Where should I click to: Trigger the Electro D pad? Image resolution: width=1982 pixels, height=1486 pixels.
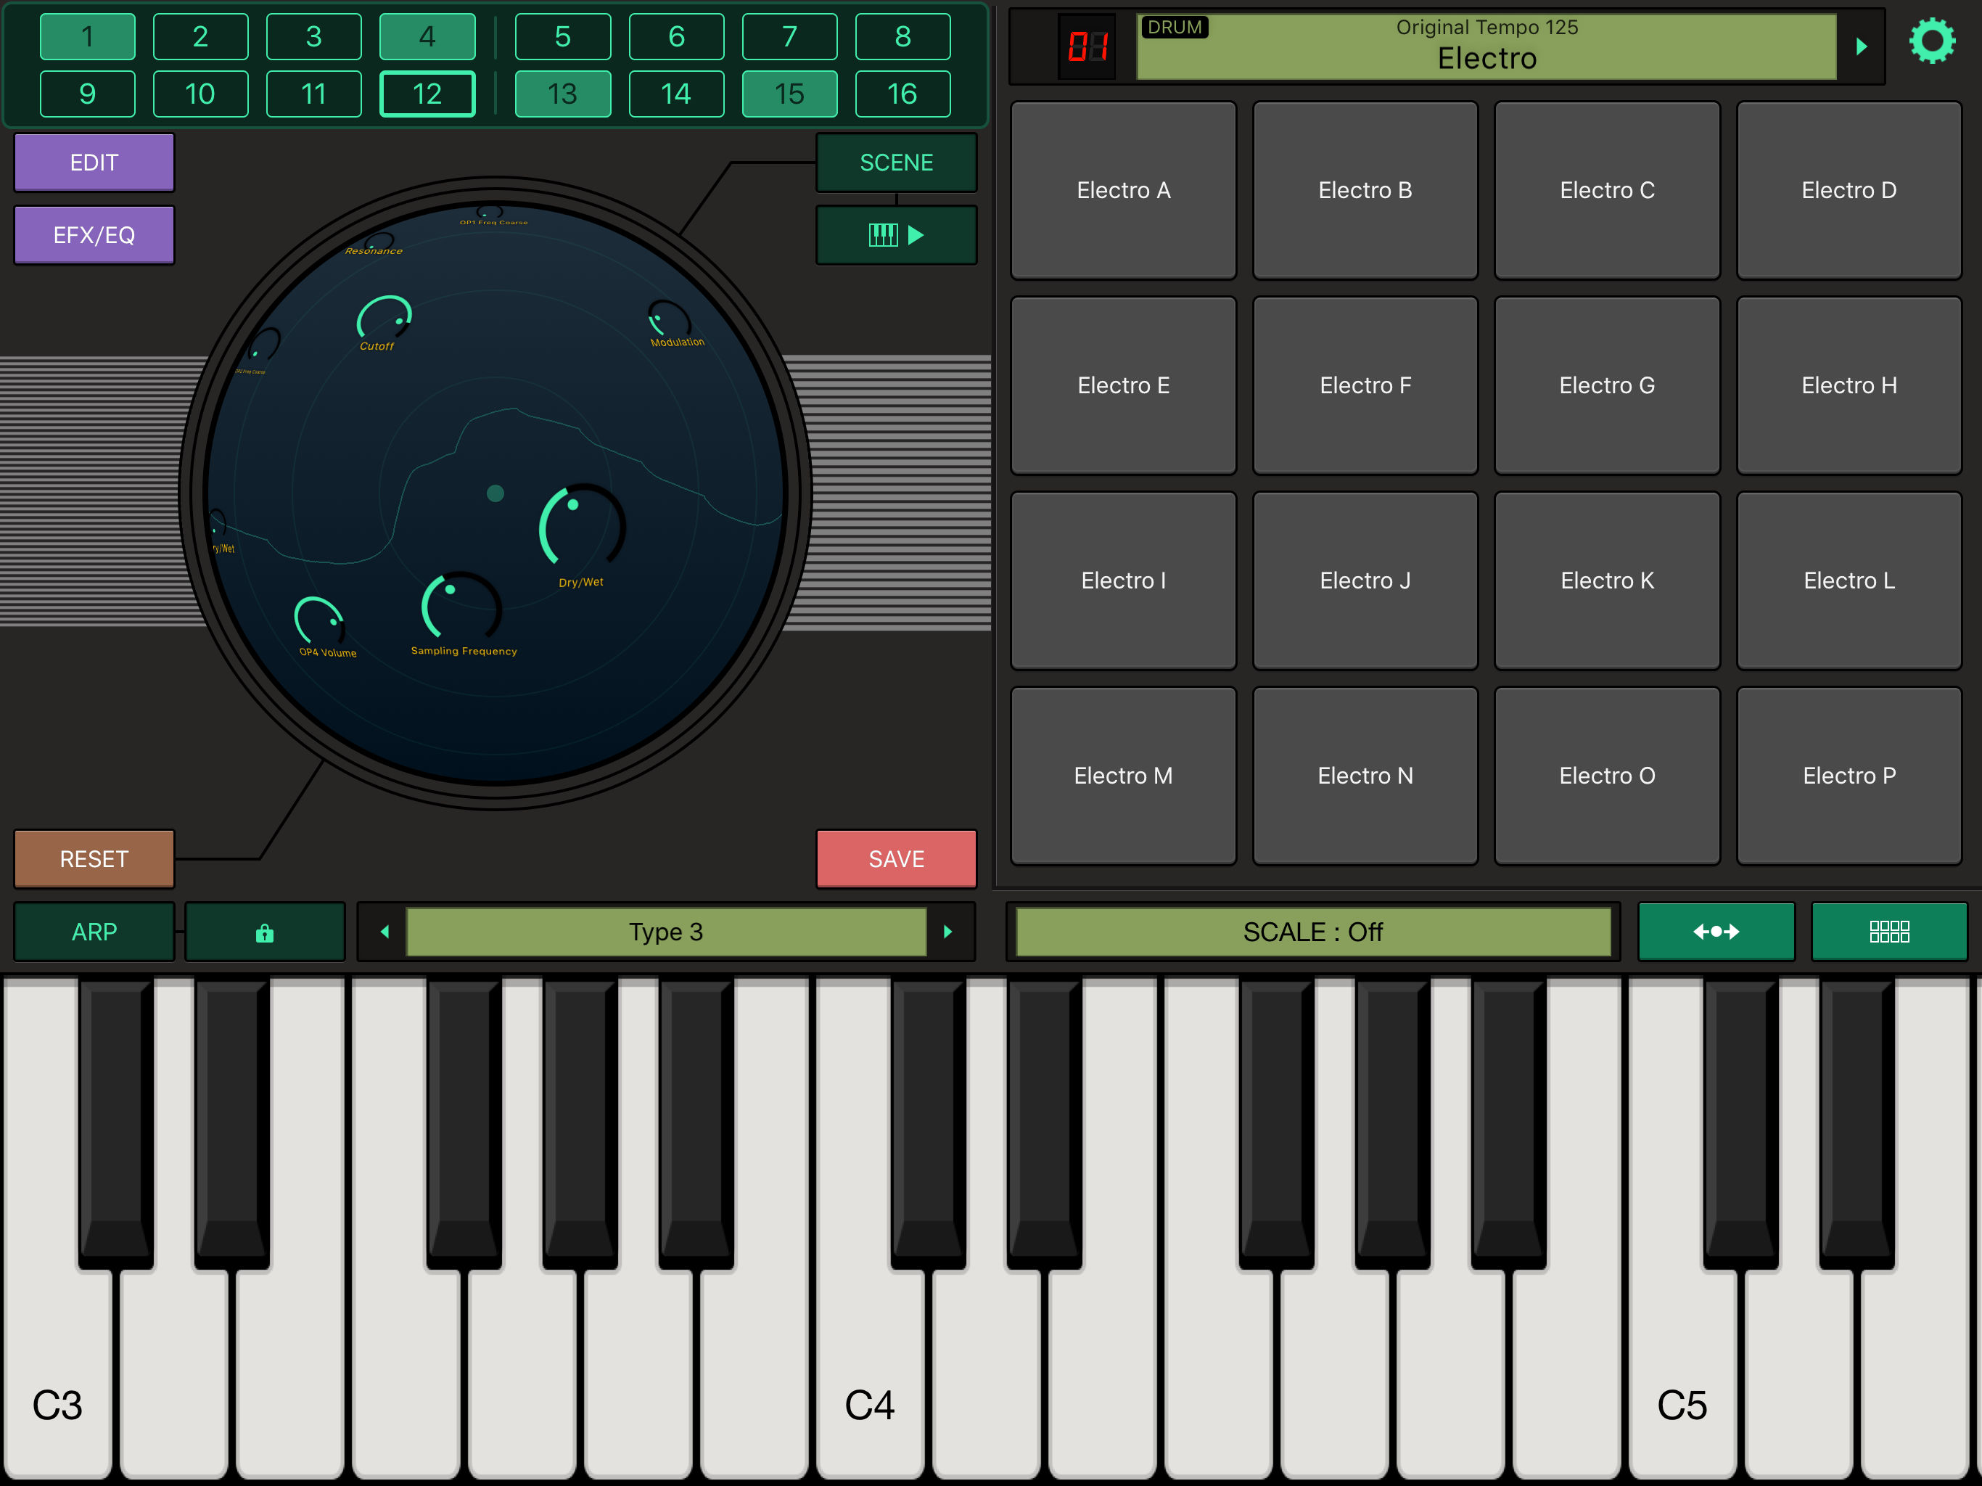pos(1849,190)
